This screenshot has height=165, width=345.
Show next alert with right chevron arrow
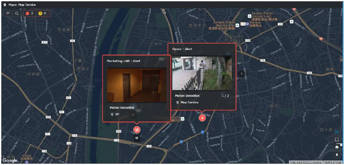pyautogui.click(x=241, y=74)
